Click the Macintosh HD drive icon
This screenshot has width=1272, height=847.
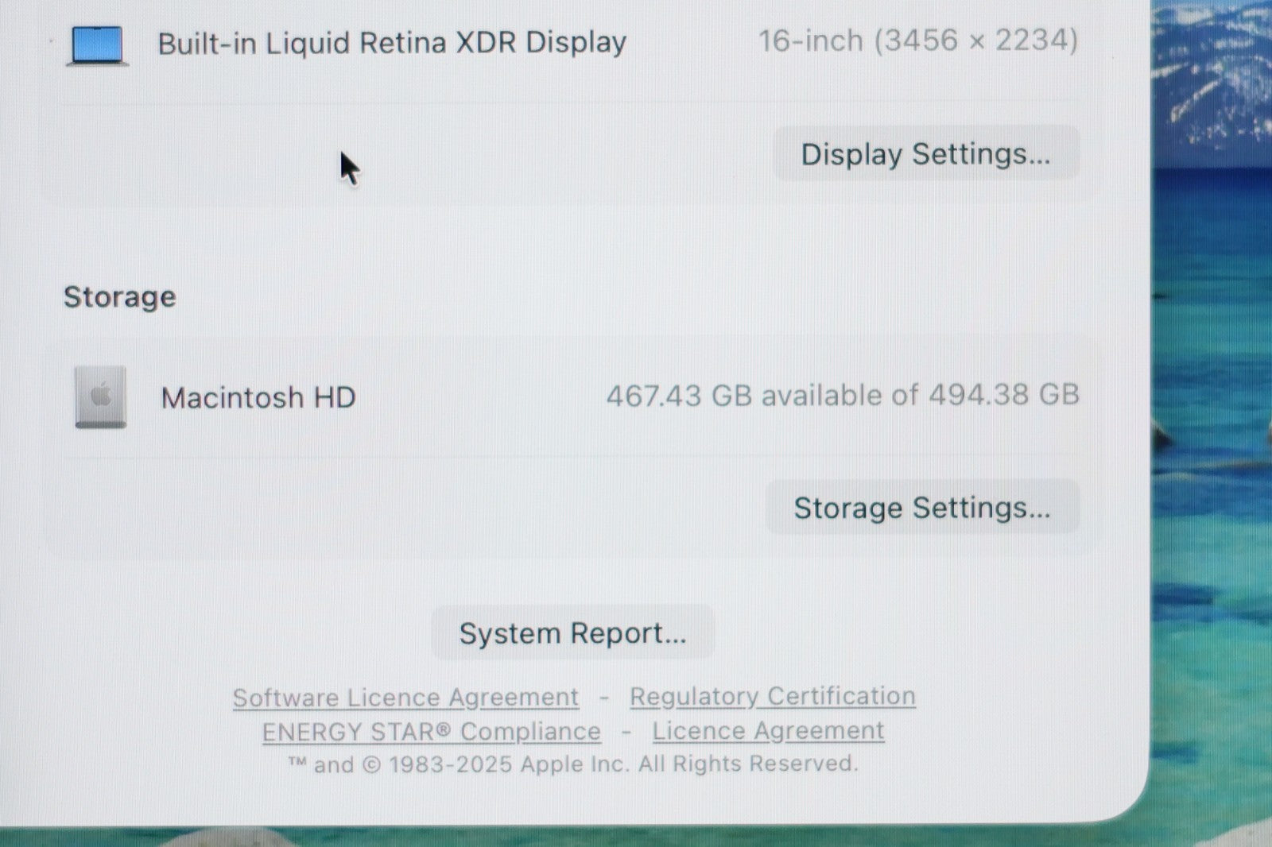point(100,396)
